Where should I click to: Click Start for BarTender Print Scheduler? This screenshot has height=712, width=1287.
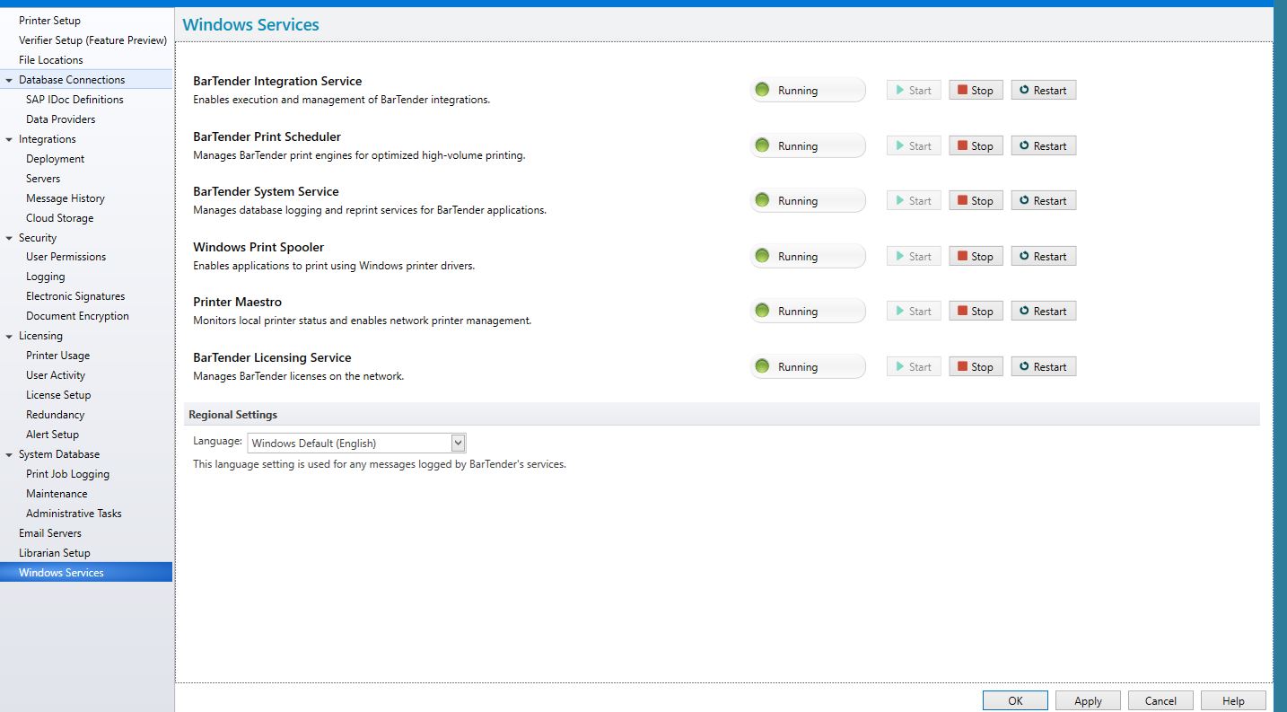[x=914, y=145]
